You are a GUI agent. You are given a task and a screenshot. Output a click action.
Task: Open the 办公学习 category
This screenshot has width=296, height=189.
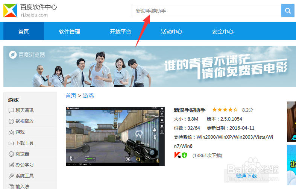(24, 165)
